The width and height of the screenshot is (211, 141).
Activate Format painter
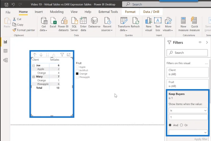24,30
